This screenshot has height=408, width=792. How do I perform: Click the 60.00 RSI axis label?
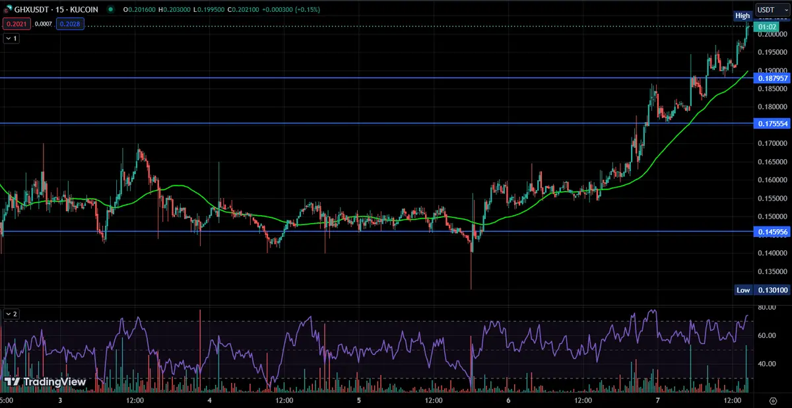pos(766,336)
